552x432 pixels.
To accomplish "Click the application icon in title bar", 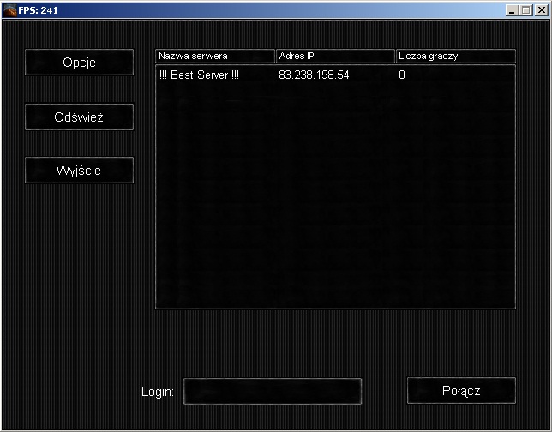I will pos(9,9).
